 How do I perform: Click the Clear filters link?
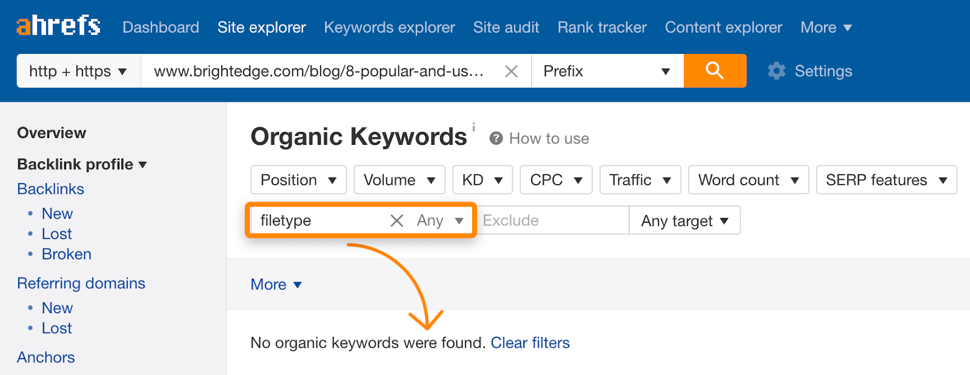530,343
